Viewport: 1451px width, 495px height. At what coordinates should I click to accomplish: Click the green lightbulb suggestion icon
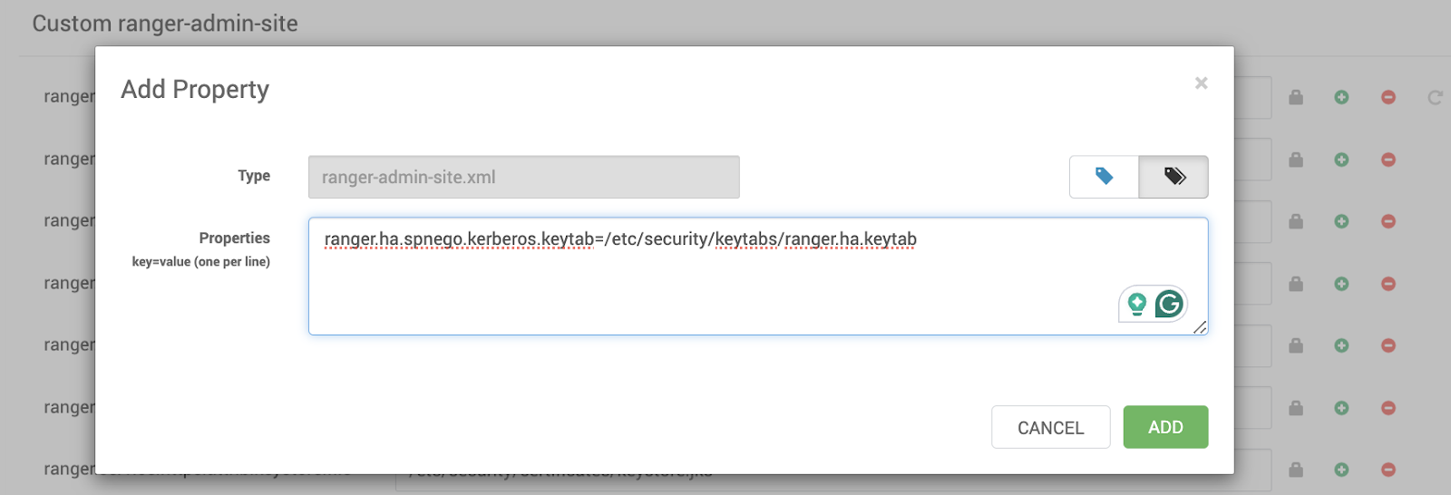tap(1136, 305)
